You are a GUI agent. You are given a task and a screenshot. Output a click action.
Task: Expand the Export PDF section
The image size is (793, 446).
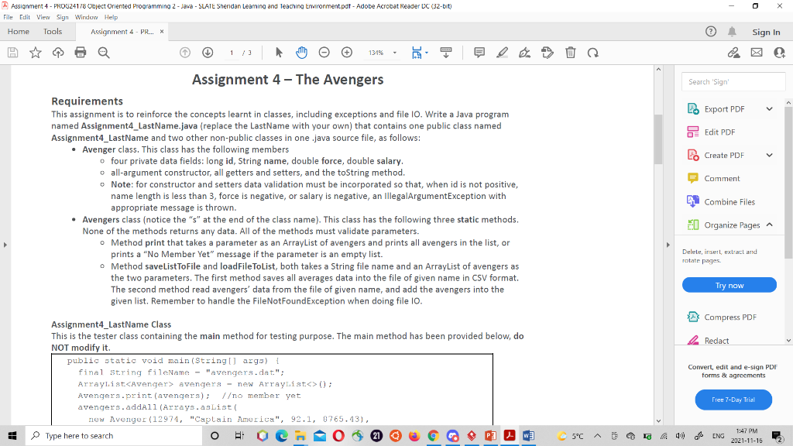coord(769,108)
